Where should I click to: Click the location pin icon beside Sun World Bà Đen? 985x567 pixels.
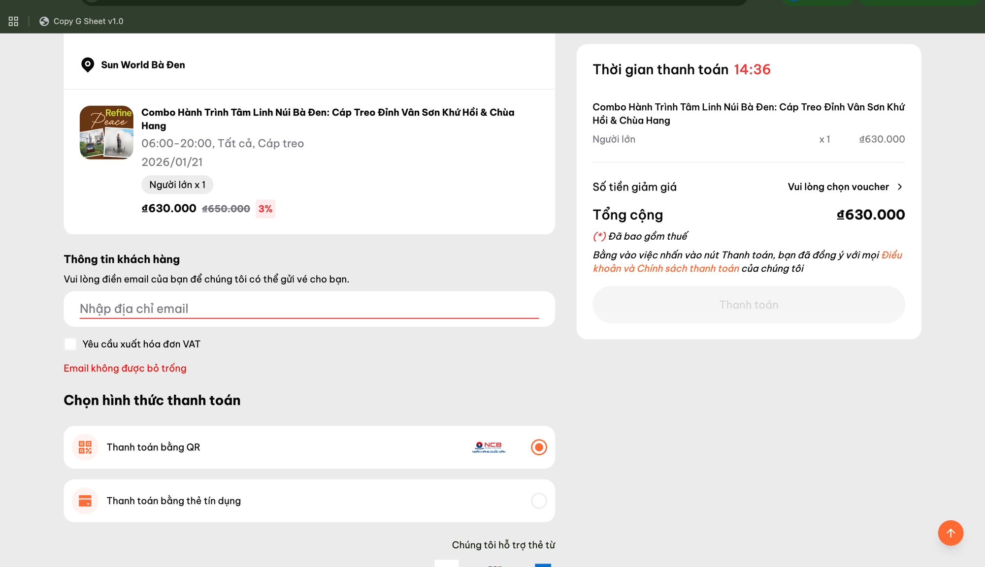coord(88,65)
